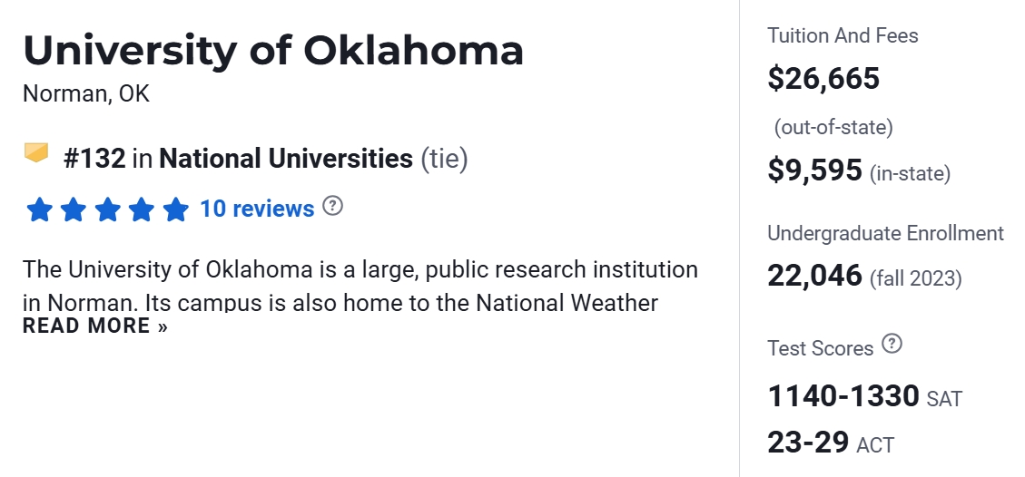Click the University of Oklahoma heading

(x=273, y=52)
